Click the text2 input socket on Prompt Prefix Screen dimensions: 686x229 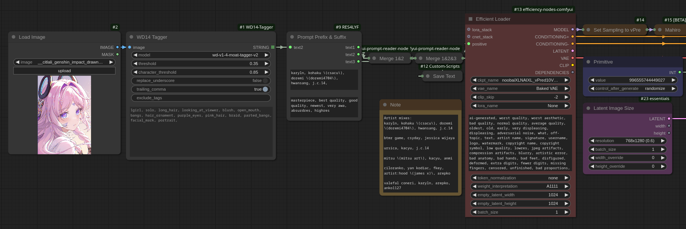point(290,47)
